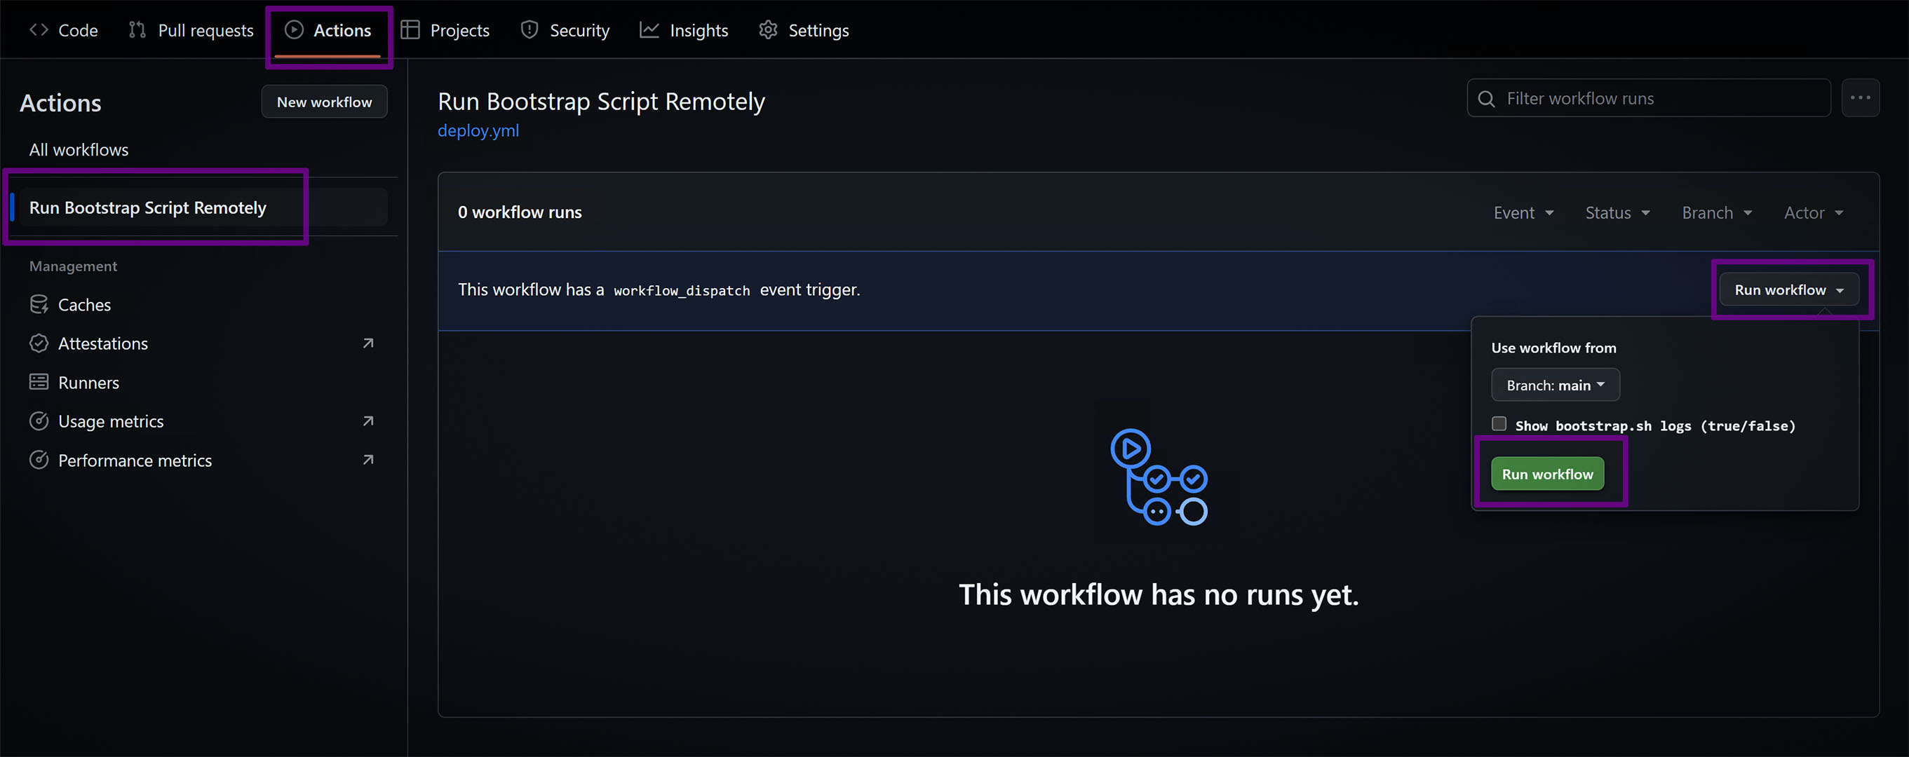Click the green Run workflow button
The height and width of the screenshot is (757, 1909).
click(1546, 473)
